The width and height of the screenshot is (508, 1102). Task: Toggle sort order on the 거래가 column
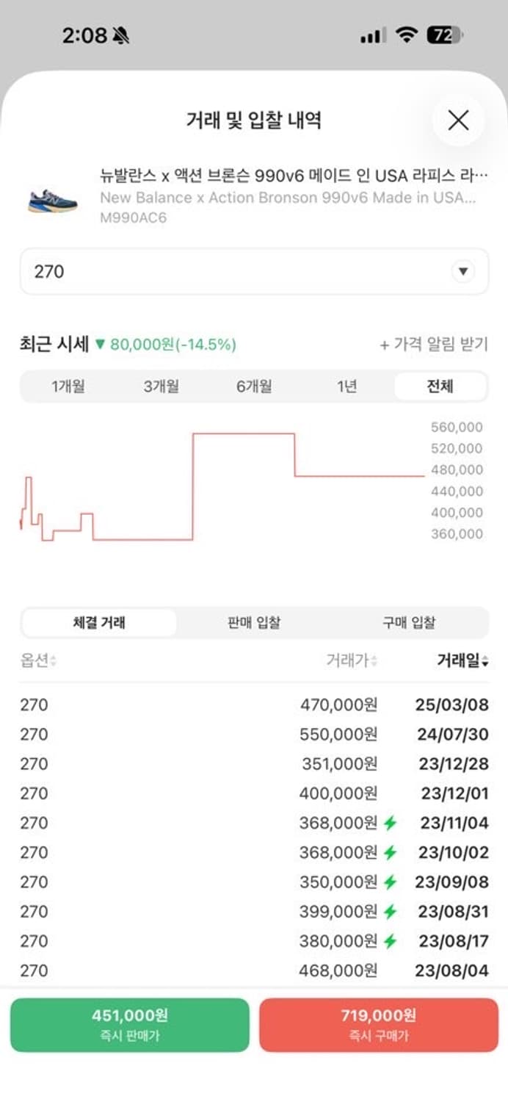point(352,660)
